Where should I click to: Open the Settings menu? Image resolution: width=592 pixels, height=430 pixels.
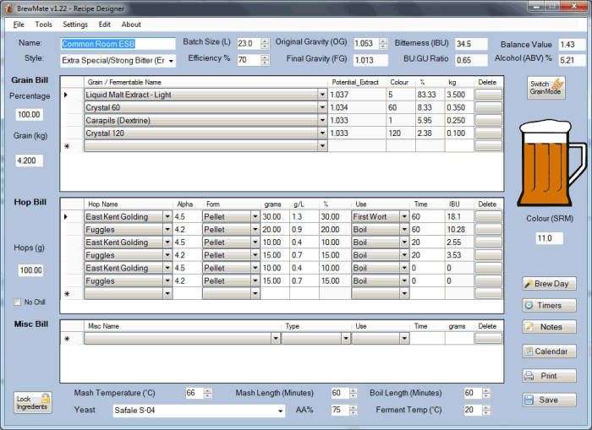pyautogui.click(x=75, y=24)
